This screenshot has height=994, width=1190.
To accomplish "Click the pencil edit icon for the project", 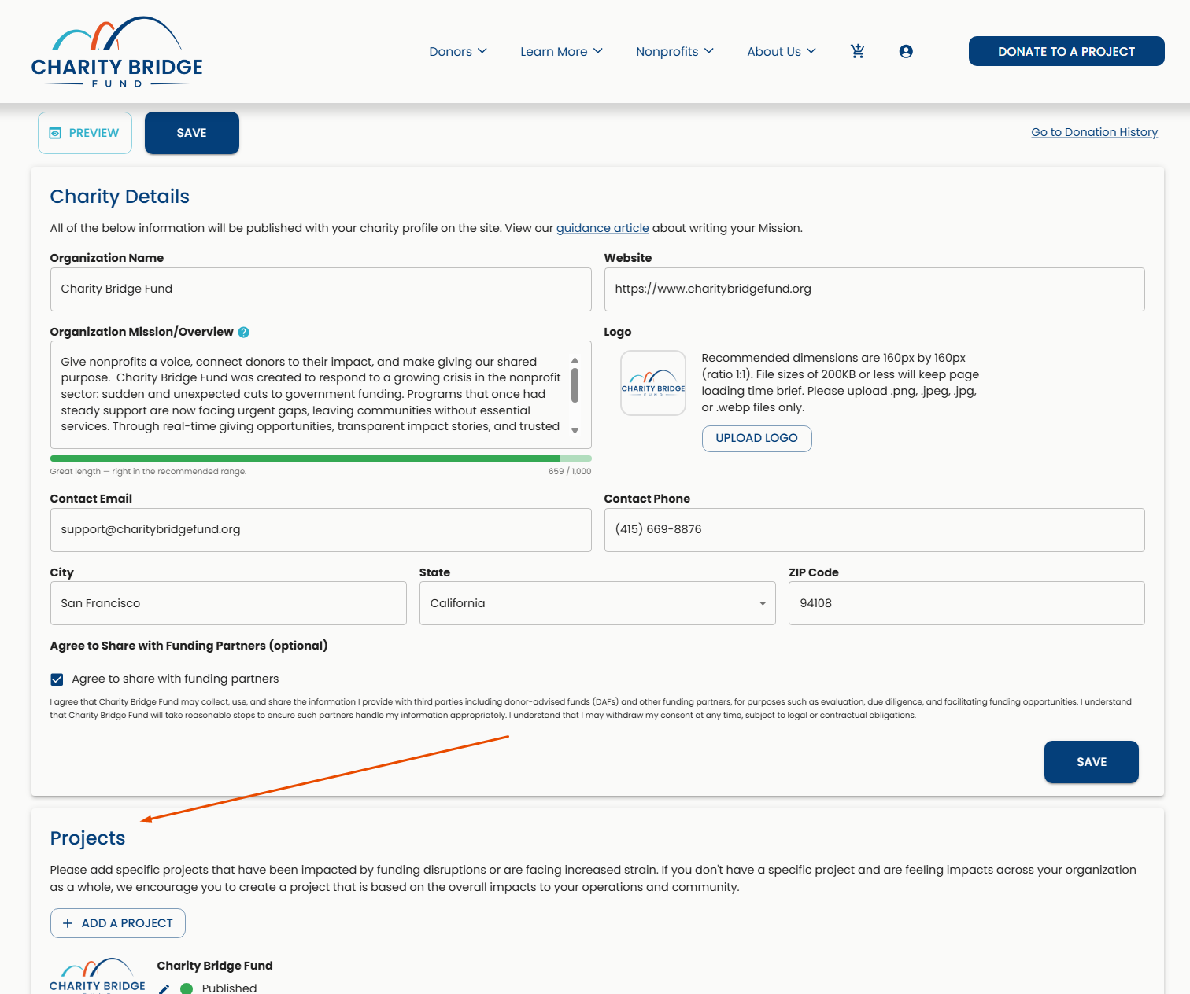I will (x=164, y=988).
